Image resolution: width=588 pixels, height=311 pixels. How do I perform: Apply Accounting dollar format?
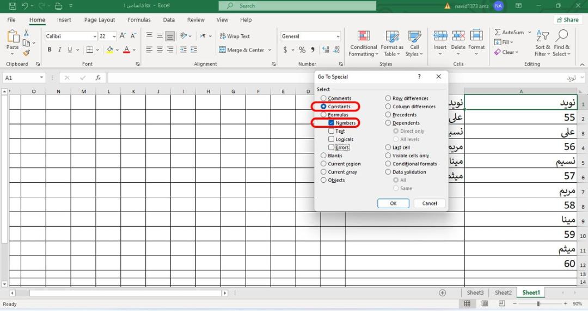pyautogui.click(x=285, y=49)
